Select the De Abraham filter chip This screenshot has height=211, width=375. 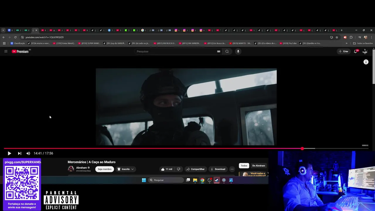[259, 166]
